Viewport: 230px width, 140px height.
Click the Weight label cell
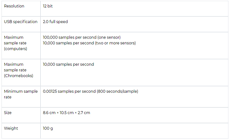(x=21, y=131)
